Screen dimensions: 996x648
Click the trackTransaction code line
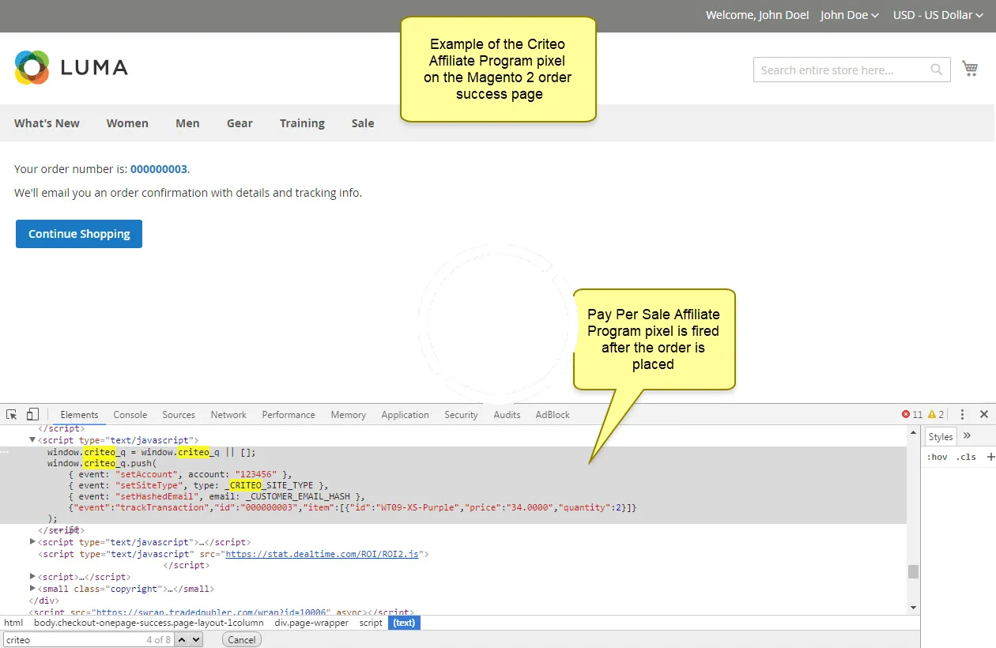(x=352, y=507)
